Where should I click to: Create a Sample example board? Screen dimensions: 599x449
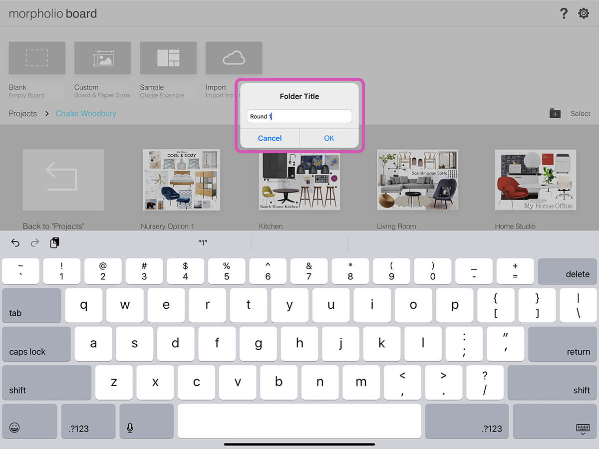pyautogui.click(x=168, y=58)
